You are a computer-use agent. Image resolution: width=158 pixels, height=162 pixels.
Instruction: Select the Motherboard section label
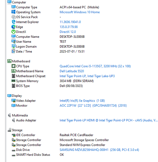tap(21, 61)
